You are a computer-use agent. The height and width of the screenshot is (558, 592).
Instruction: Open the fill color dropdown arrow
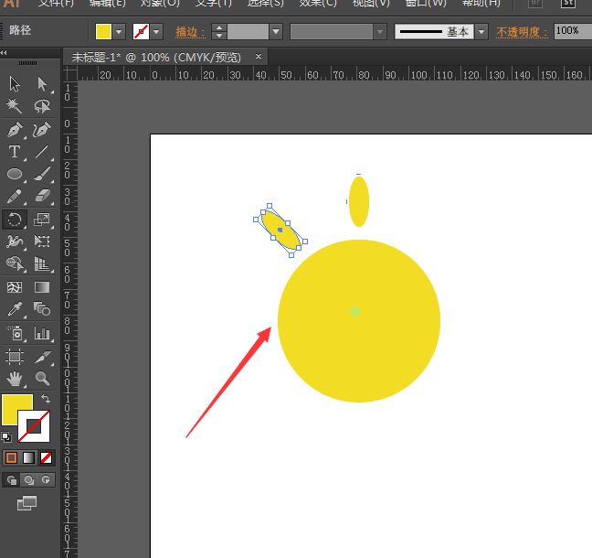click(119, 32)
